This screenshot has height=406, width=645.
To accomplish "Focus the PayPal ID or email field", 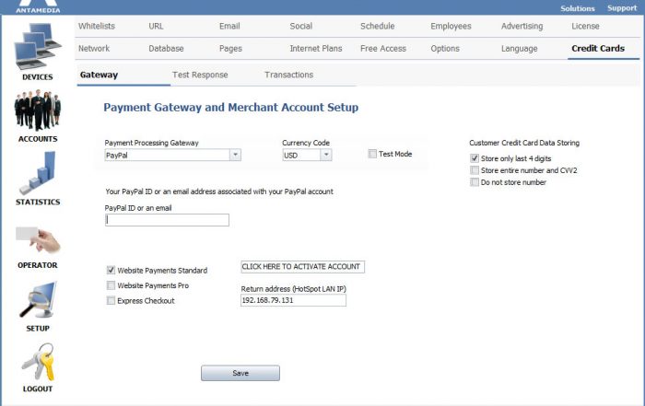I will (x=167, y=220).
